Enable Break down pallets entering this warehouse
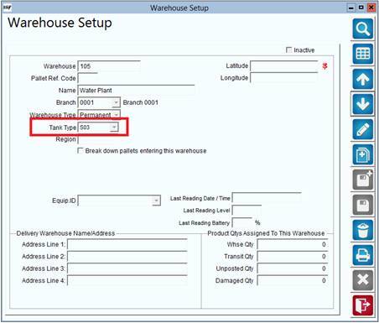 point(80,151)
